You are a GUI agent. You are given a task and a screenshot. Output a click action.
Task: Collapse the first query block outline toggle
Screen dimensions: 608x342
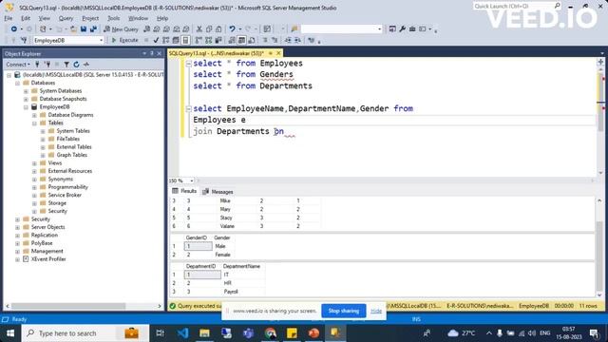pos(188,64)
